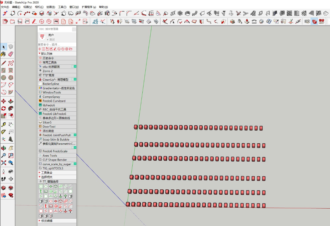
Task: Open the Fredo6 Curvizard plugin entry
Action: [57, 101]
